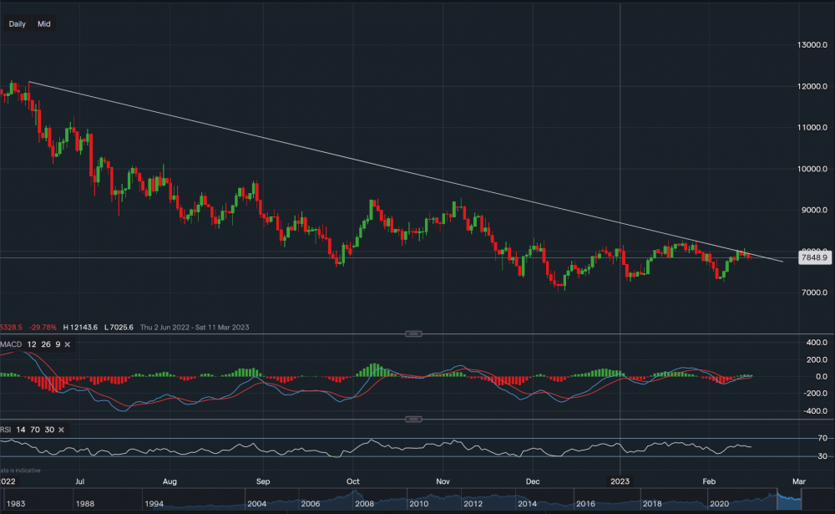Screen dimensions: 835x514
Task: Click the MACD indicator label
Action: click(x=12, y=344)
